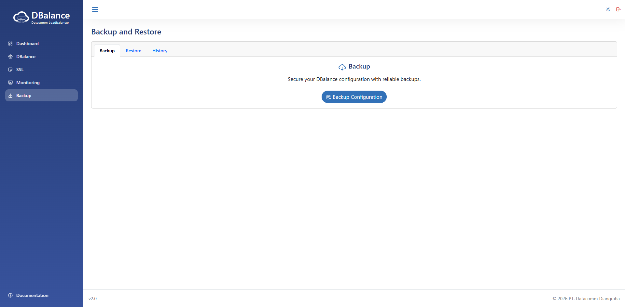This screenshot has width=625, height=307.
Task: Toggle the sidebar with the hamburger icon
Action: click(95, 9)
